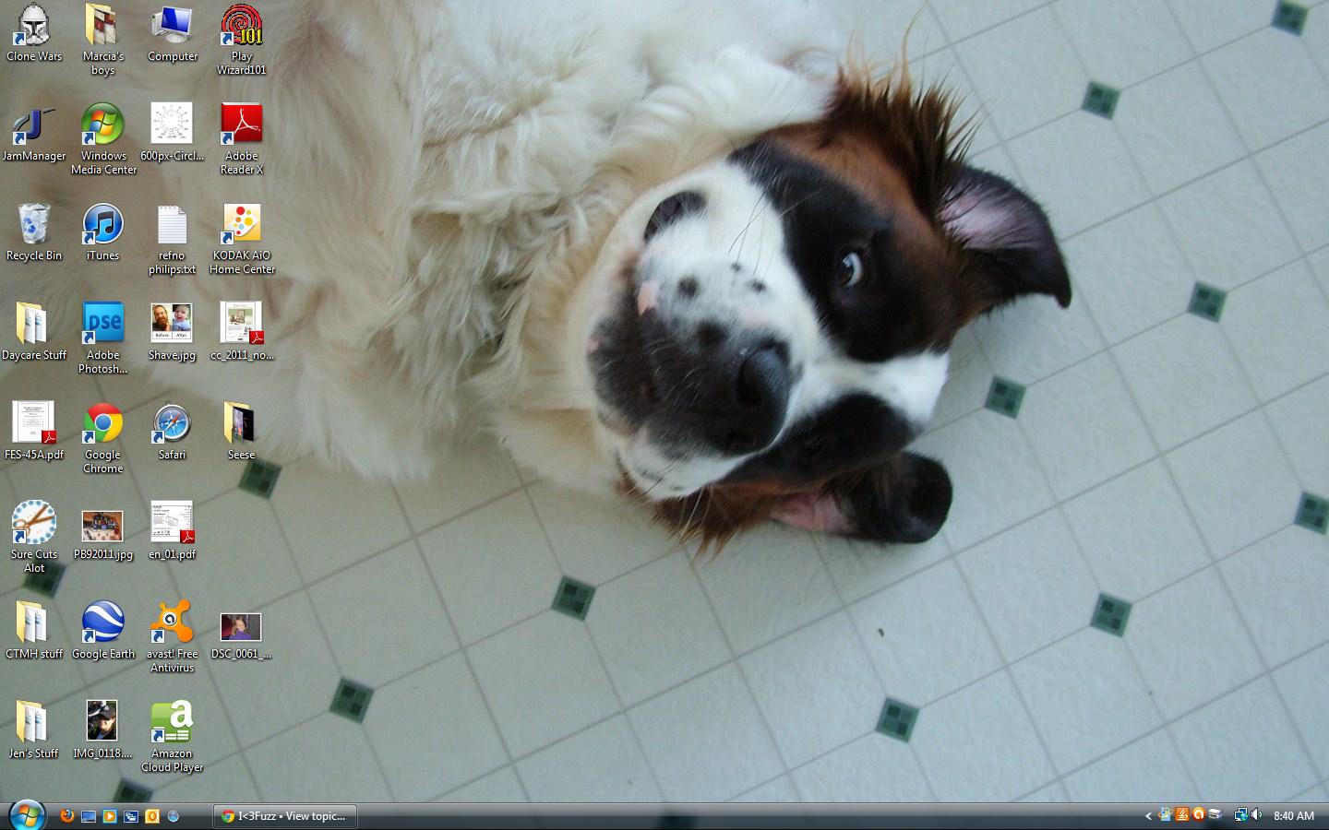
Task: Select the Adobe Reader X shortcut
Action: click(x=241, y=126)
